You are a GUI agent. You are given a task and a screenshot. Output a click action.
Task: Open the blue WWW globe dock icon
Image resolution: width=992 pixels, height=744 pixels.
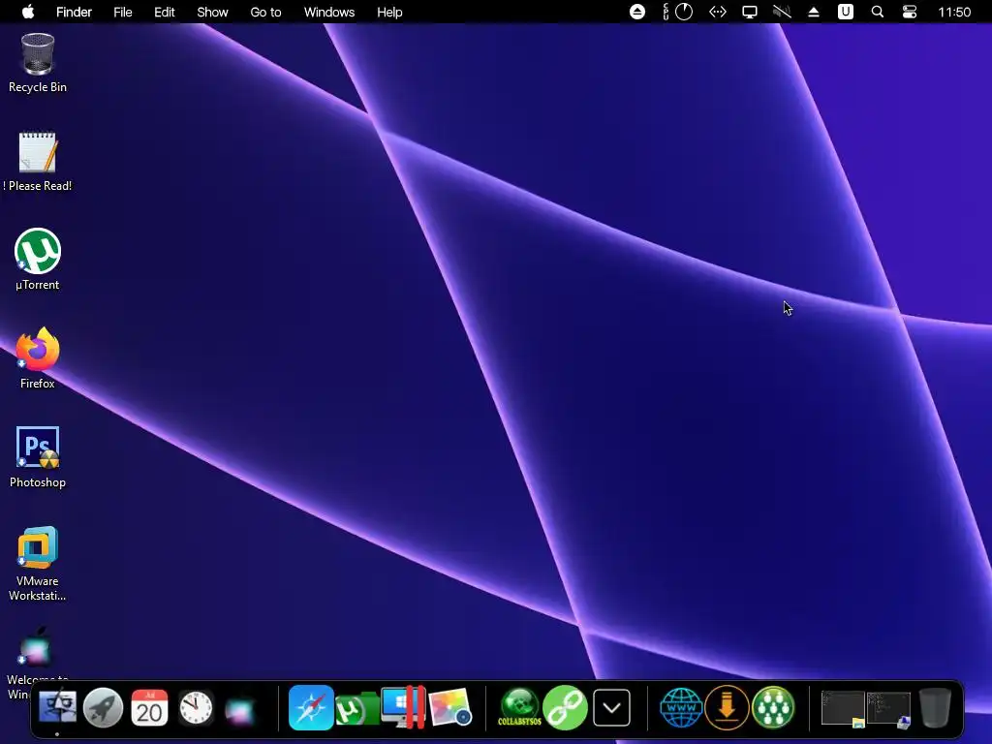pos(681,707)
